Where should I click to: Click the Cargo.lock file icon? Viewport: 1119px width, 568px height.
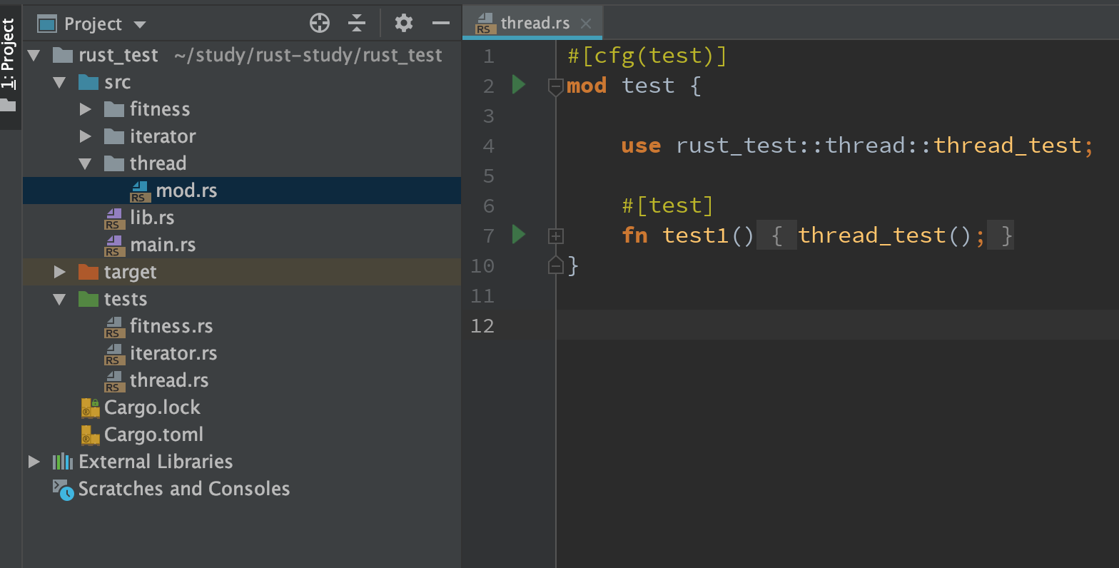point(90,408)
